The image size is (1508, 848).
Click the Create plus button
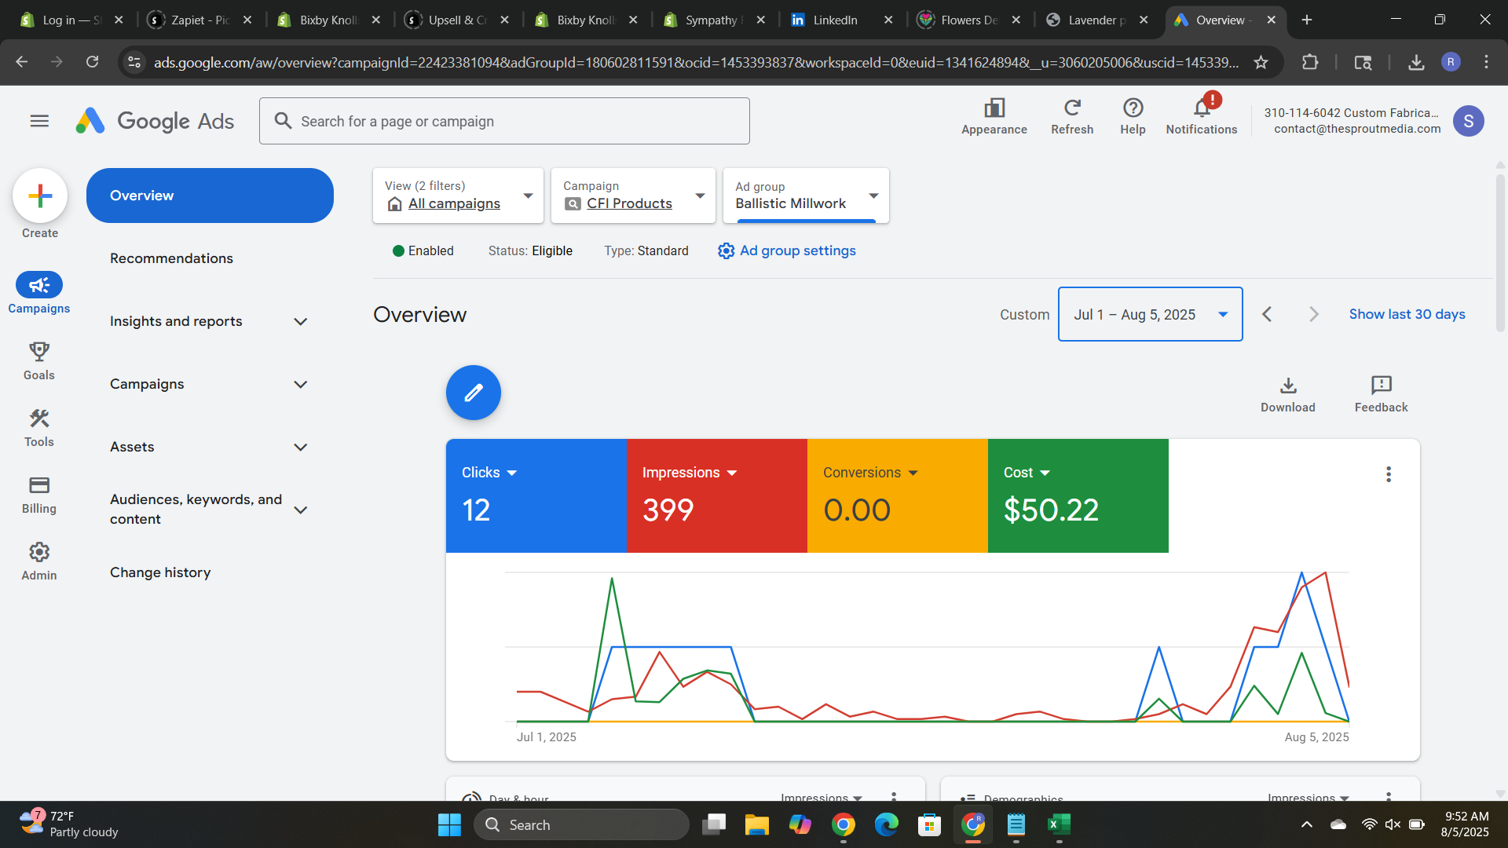tap(40, 196)
